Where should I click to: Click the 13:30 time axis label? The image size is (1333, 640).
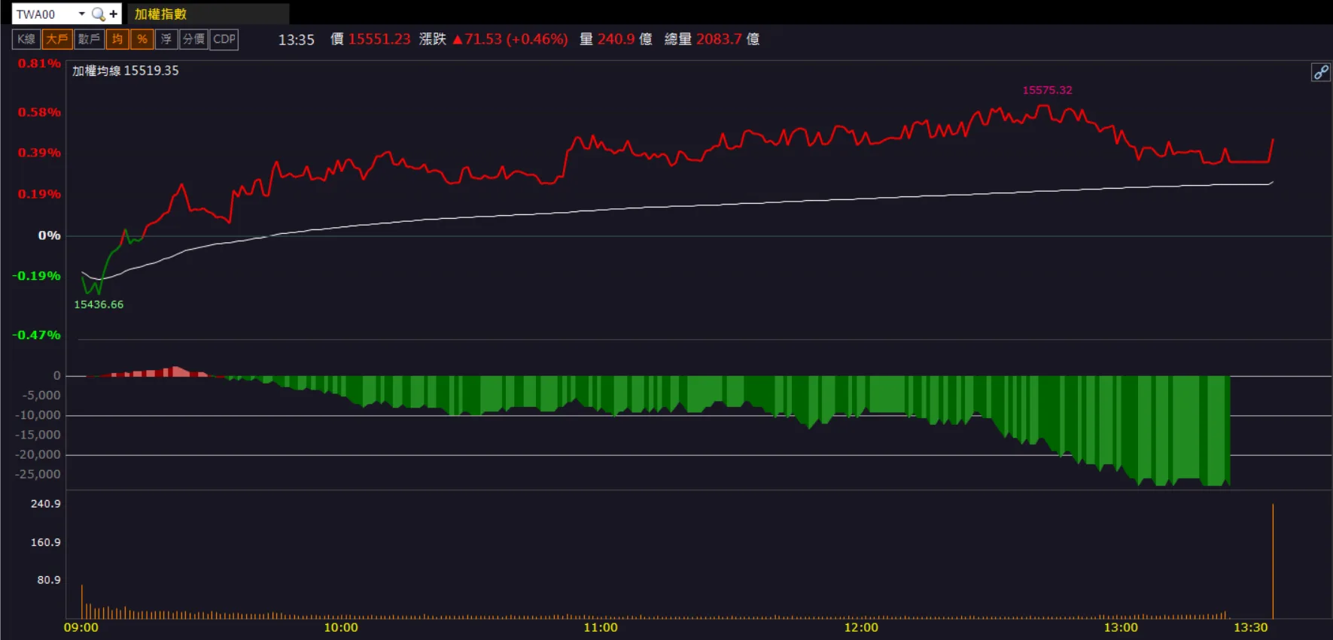click(x=1251, y=628)
